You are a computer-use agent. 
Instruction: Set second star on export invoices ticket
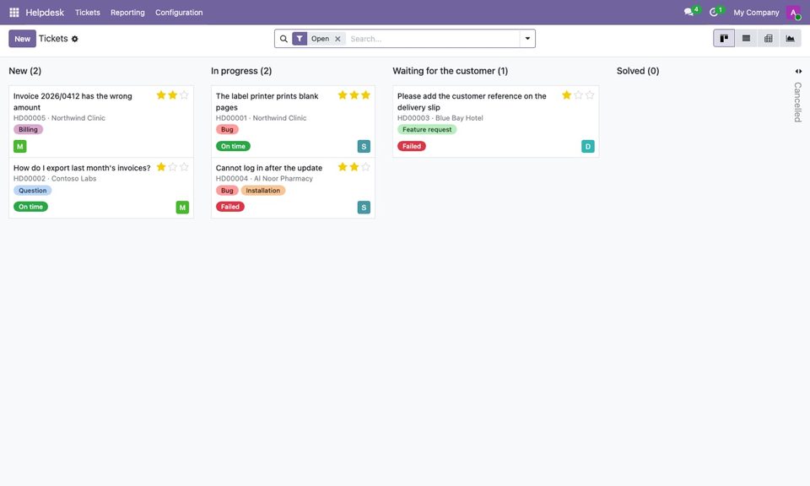click(x=172, y=167)
